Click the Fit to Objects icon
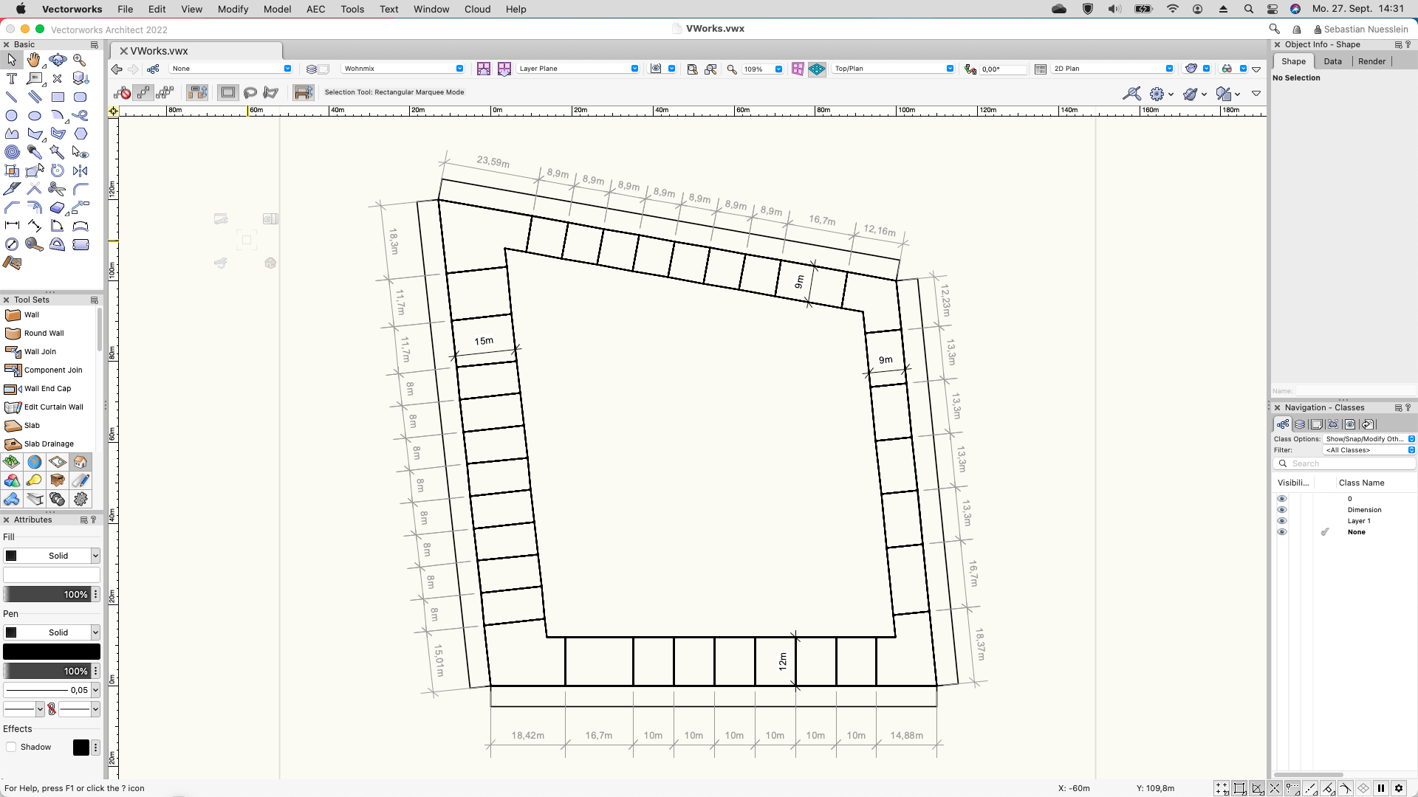 coord(710,69)
